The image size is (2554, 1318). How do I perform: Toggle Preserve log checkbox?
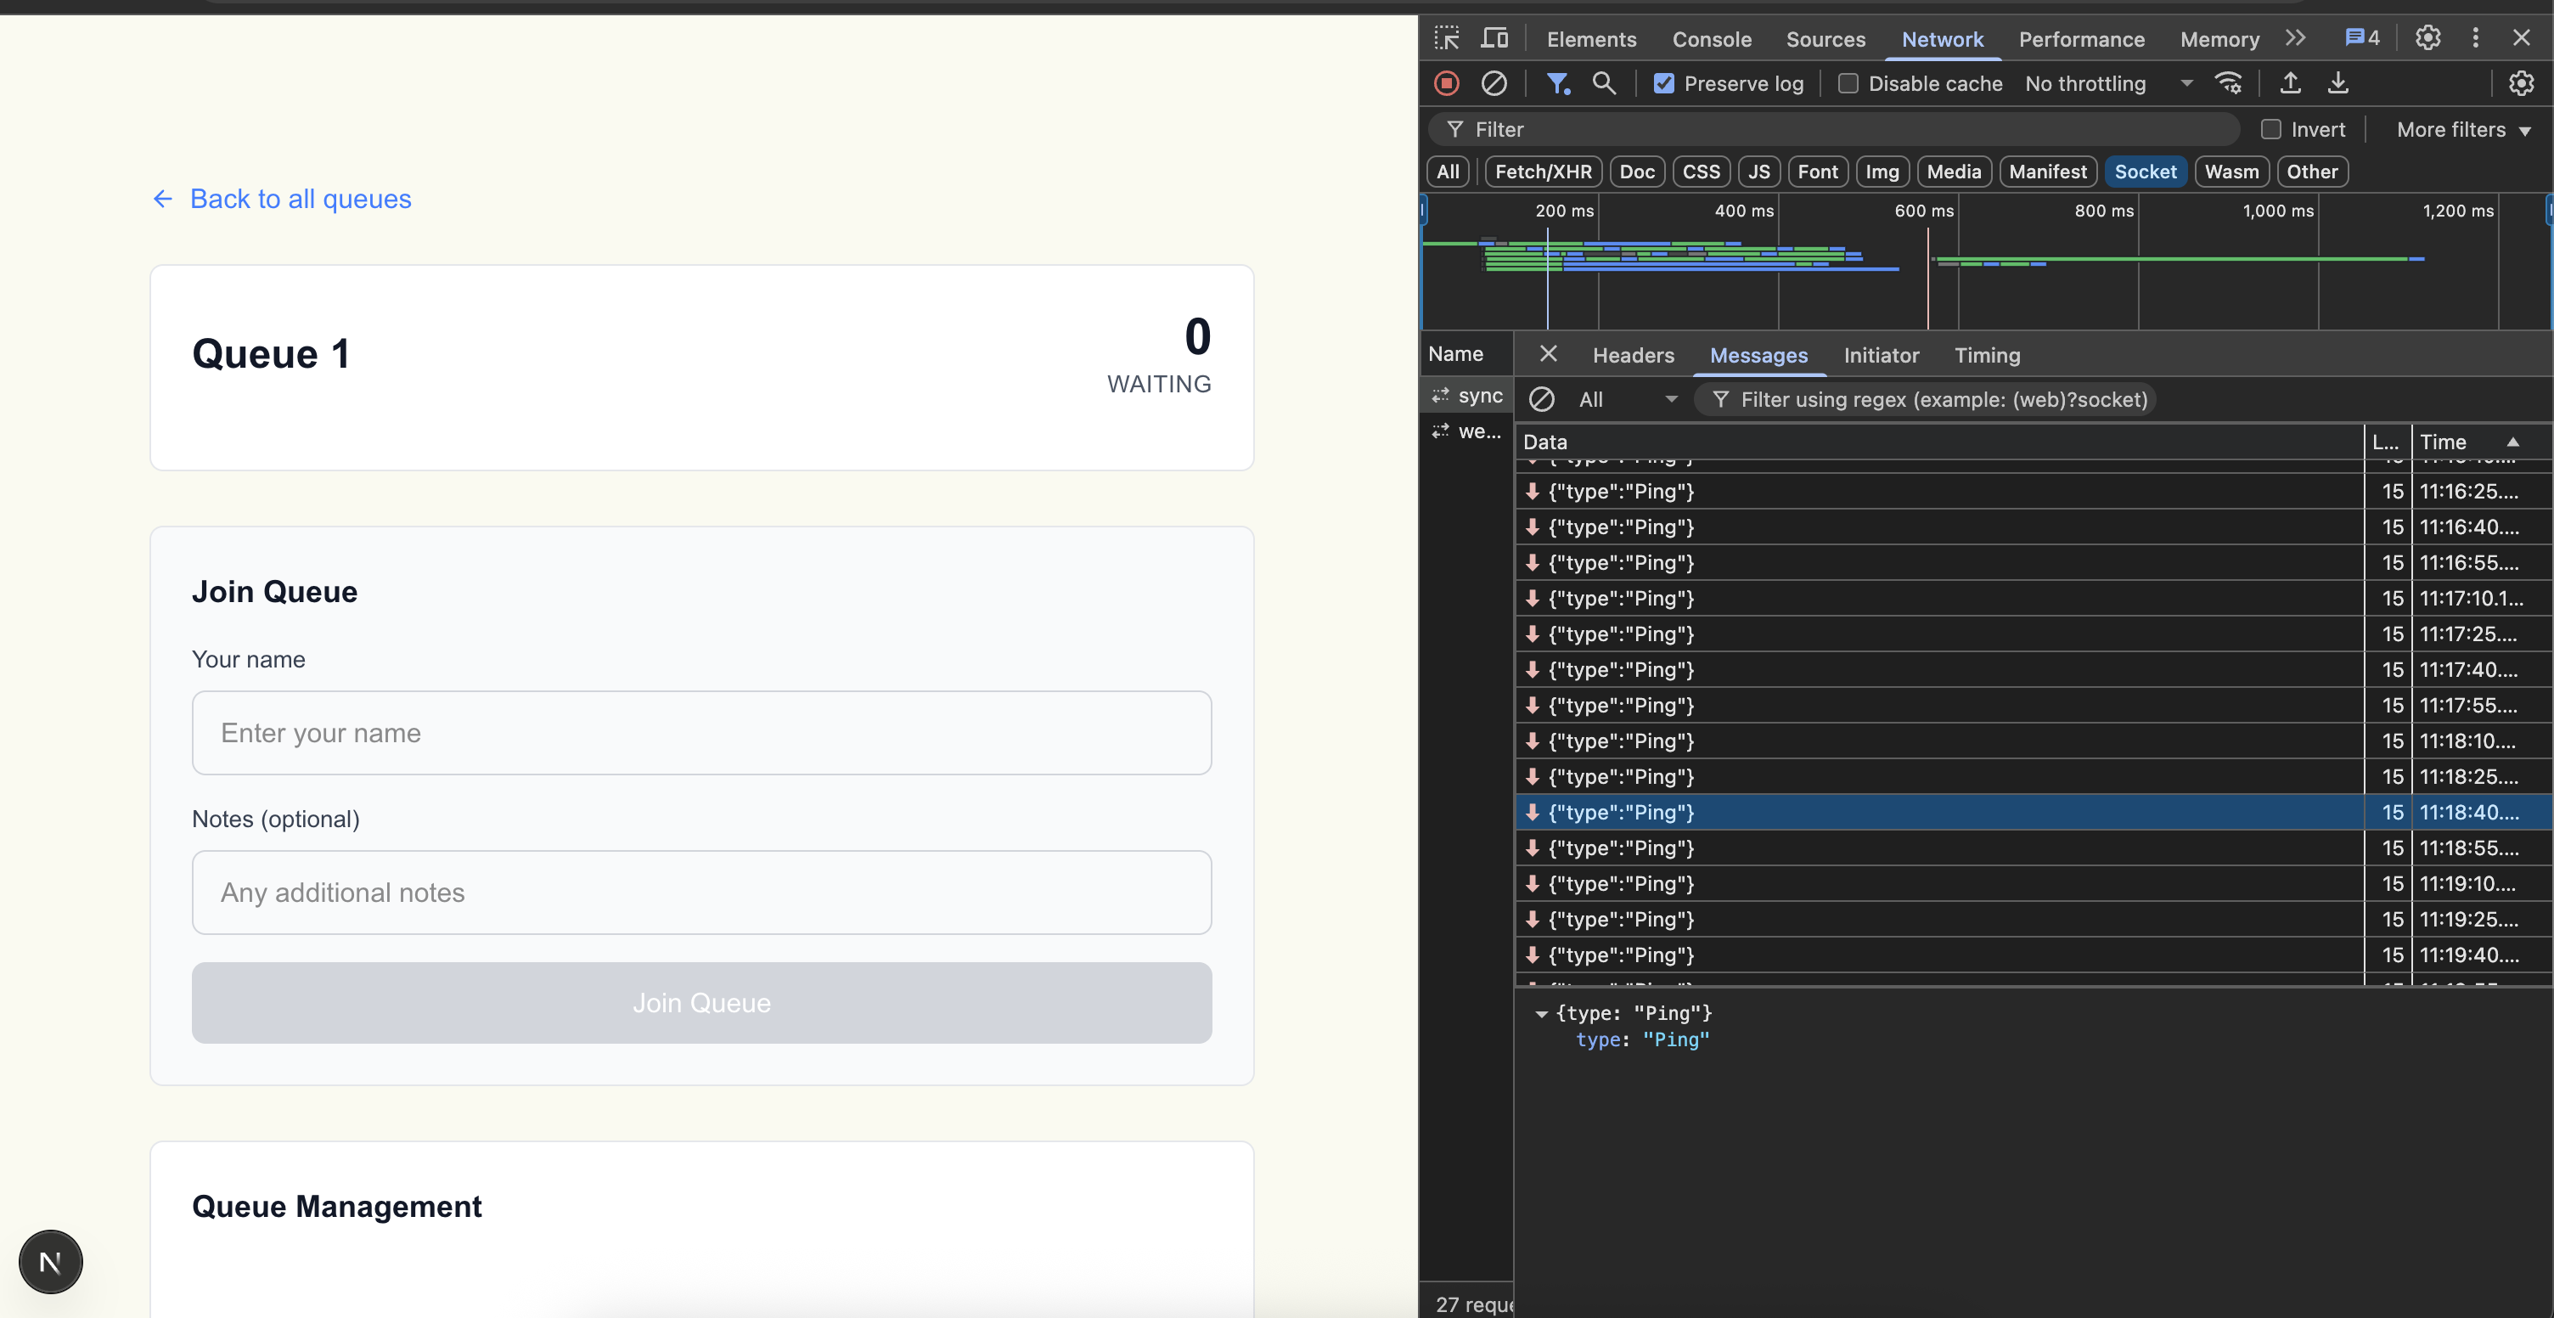1663,83
